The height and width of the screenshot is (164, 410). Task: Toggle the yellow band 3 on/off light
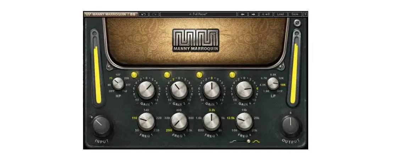(x=200, y=75)
